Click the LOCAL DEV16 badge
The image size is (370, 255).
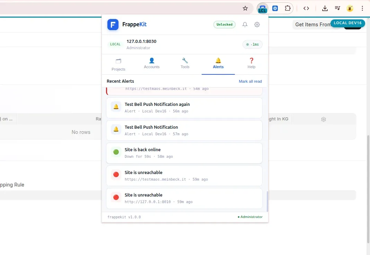pyautogui.click(x=347, y=23)
